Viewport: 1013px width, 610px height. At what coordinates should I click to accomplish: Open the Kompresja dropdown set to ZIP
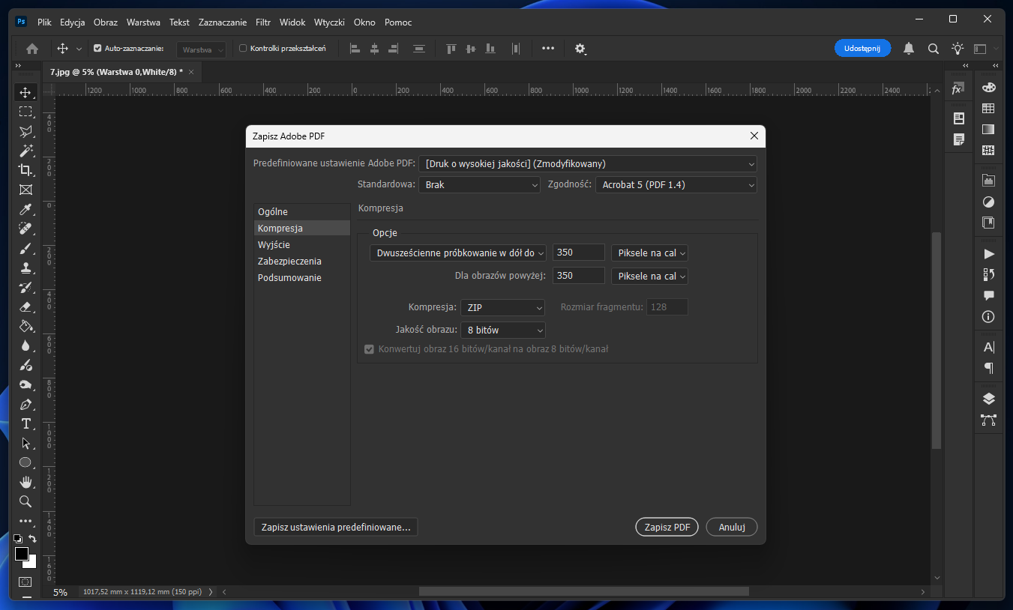(502, 307)
